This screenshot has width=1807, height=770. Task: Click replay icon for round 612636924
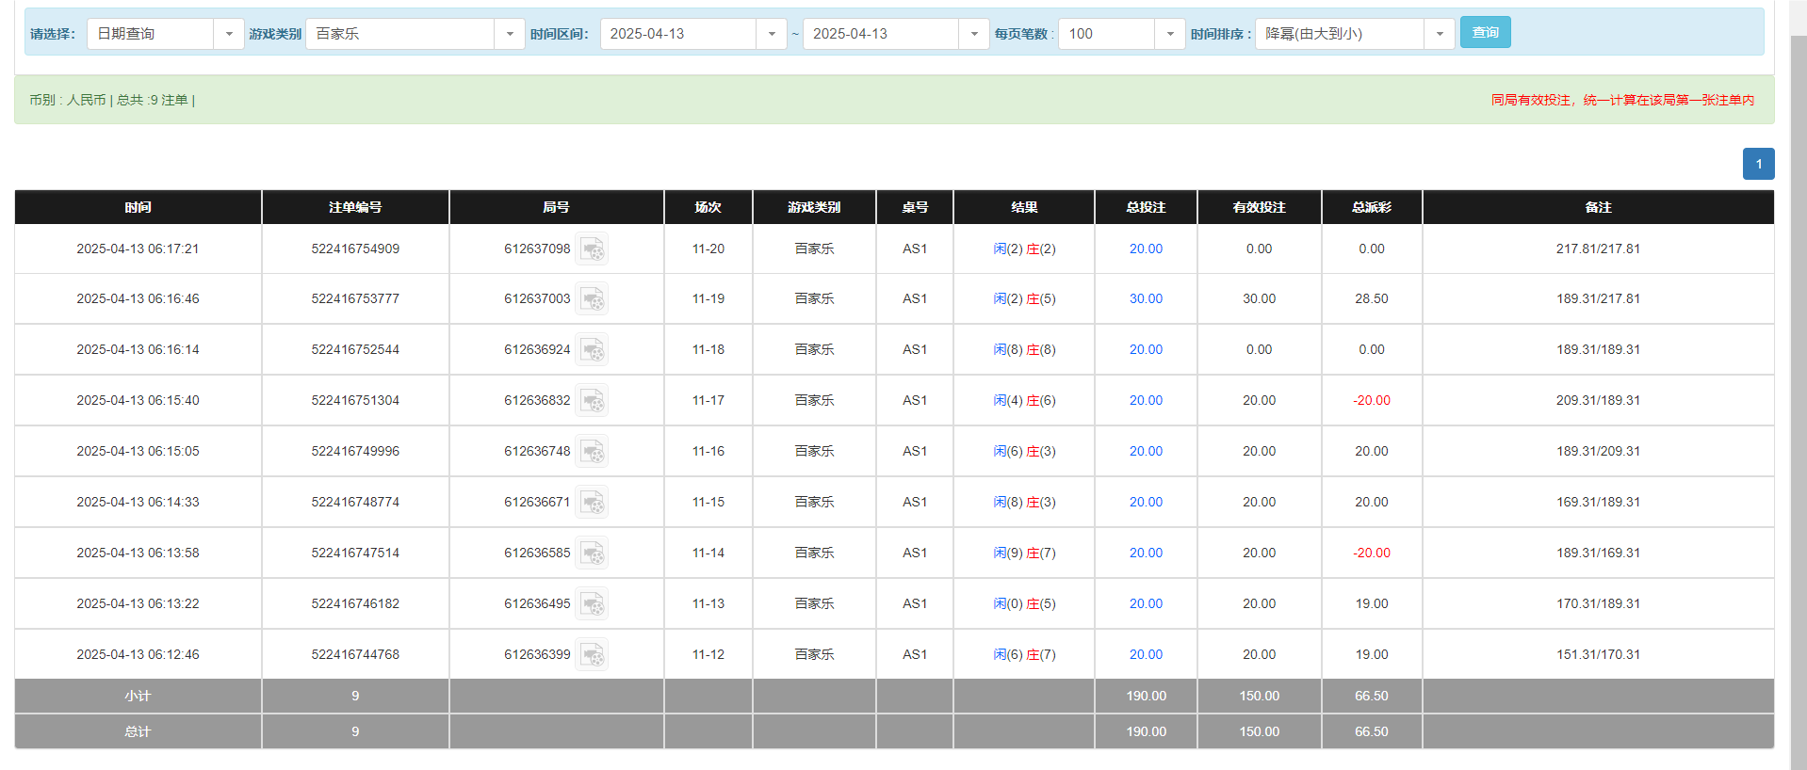(x=592, y=350)
